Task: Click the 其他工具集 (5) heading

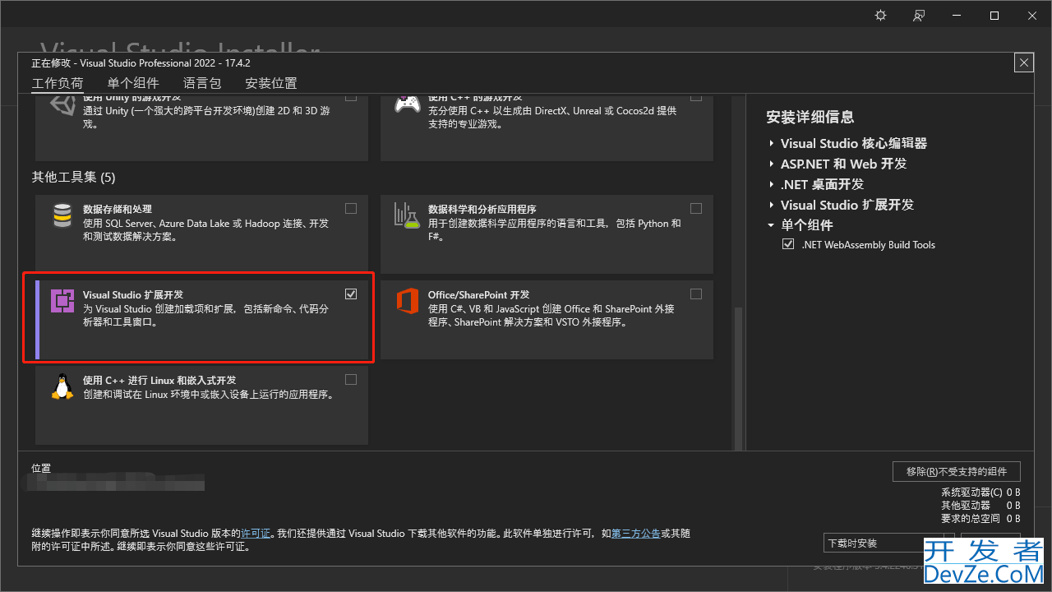Action: [x=74, y=177]
